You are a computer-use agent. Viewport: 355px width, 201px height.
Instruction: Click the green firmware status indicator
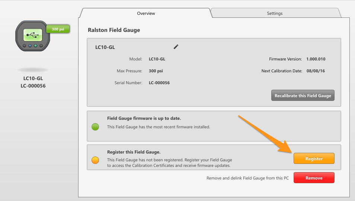tap(95, 127)
